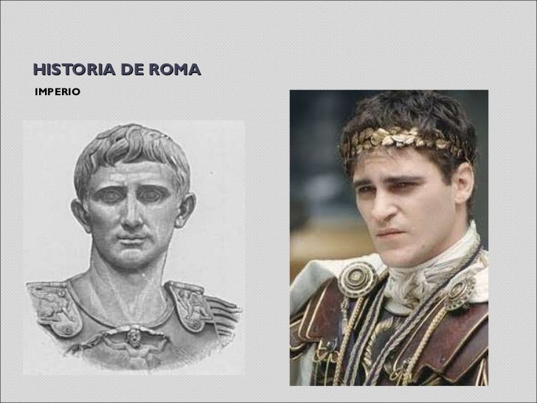Select the grayscale Roman bust image
This screenshot has height=403, width=537.
[x=134, y=247]
